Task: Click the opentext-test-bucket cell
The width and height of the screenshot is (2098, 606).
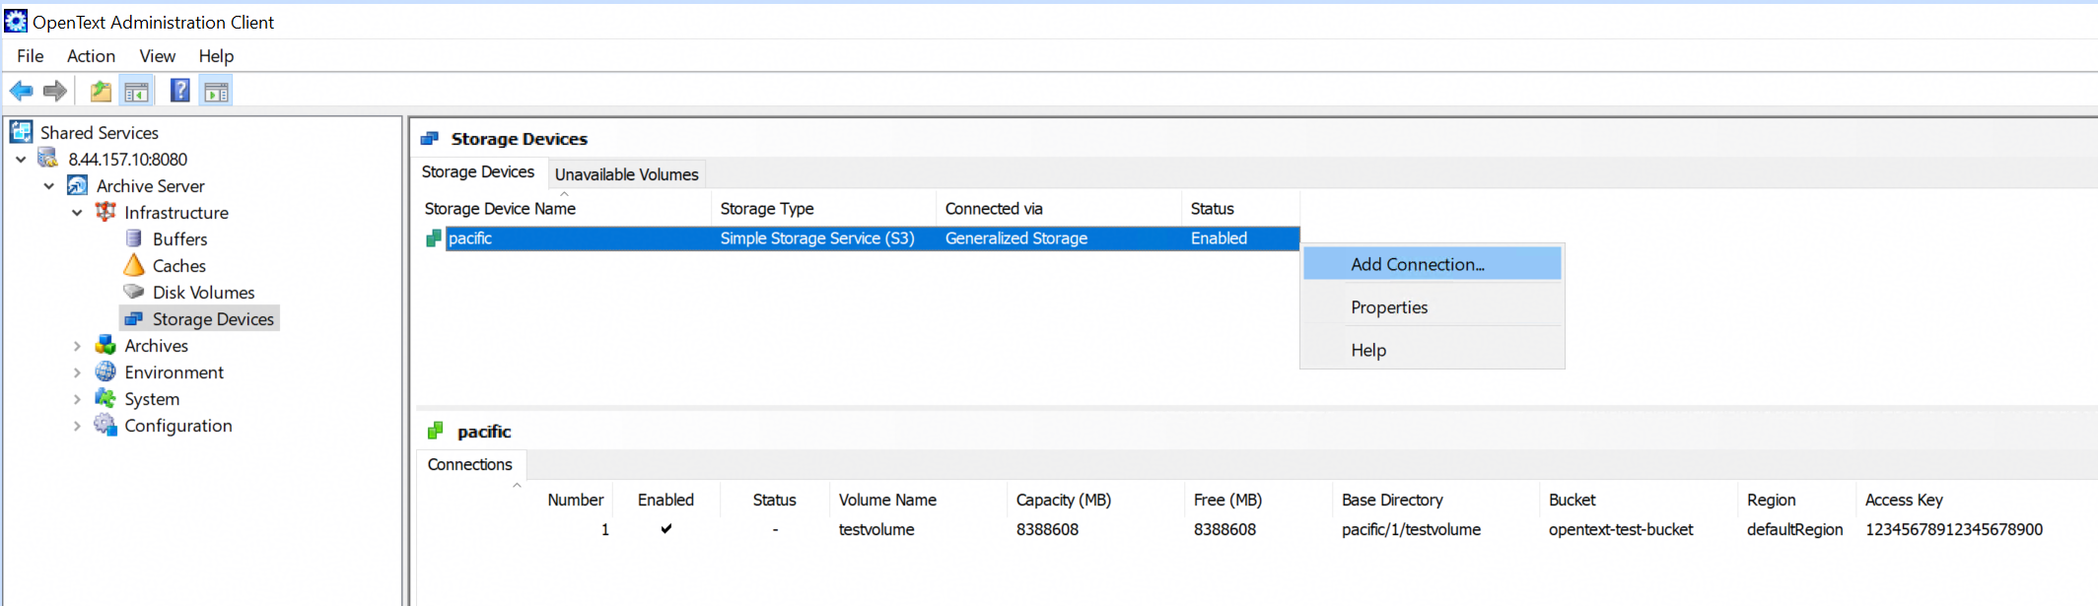Action: click(1621, 529)
